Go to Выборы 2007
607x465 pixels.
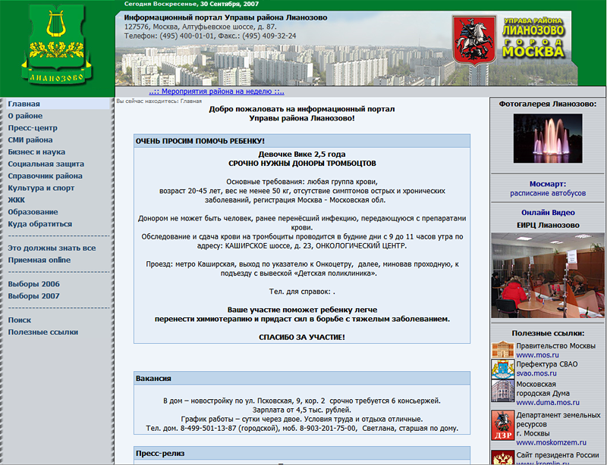click(x=33, y=296)
